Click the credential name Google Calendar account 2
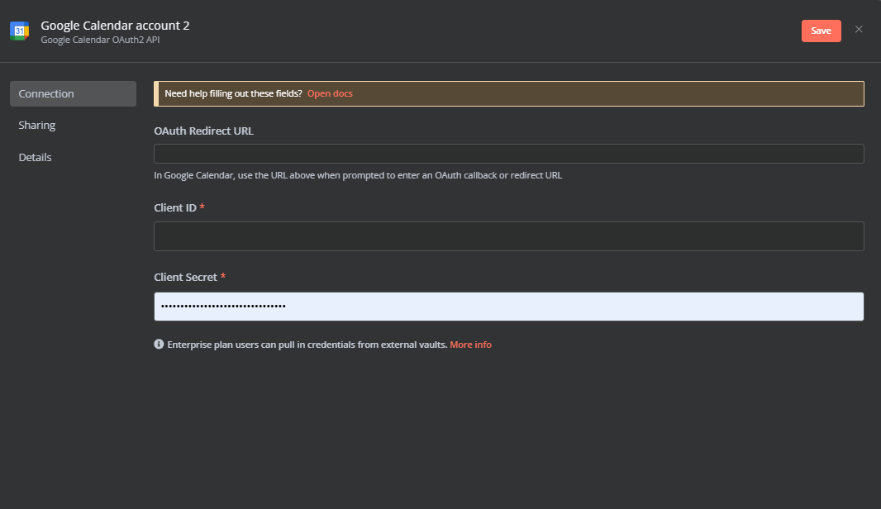 coord(115,26)
